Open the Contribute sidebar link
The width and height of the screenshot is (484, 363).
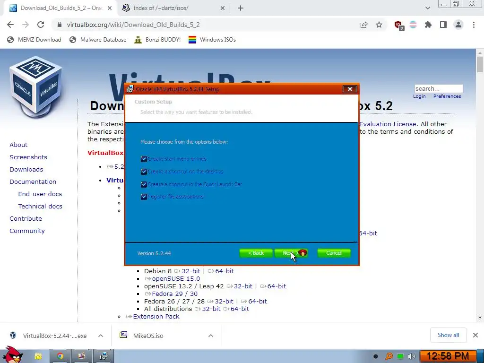(x=26, y=218)
